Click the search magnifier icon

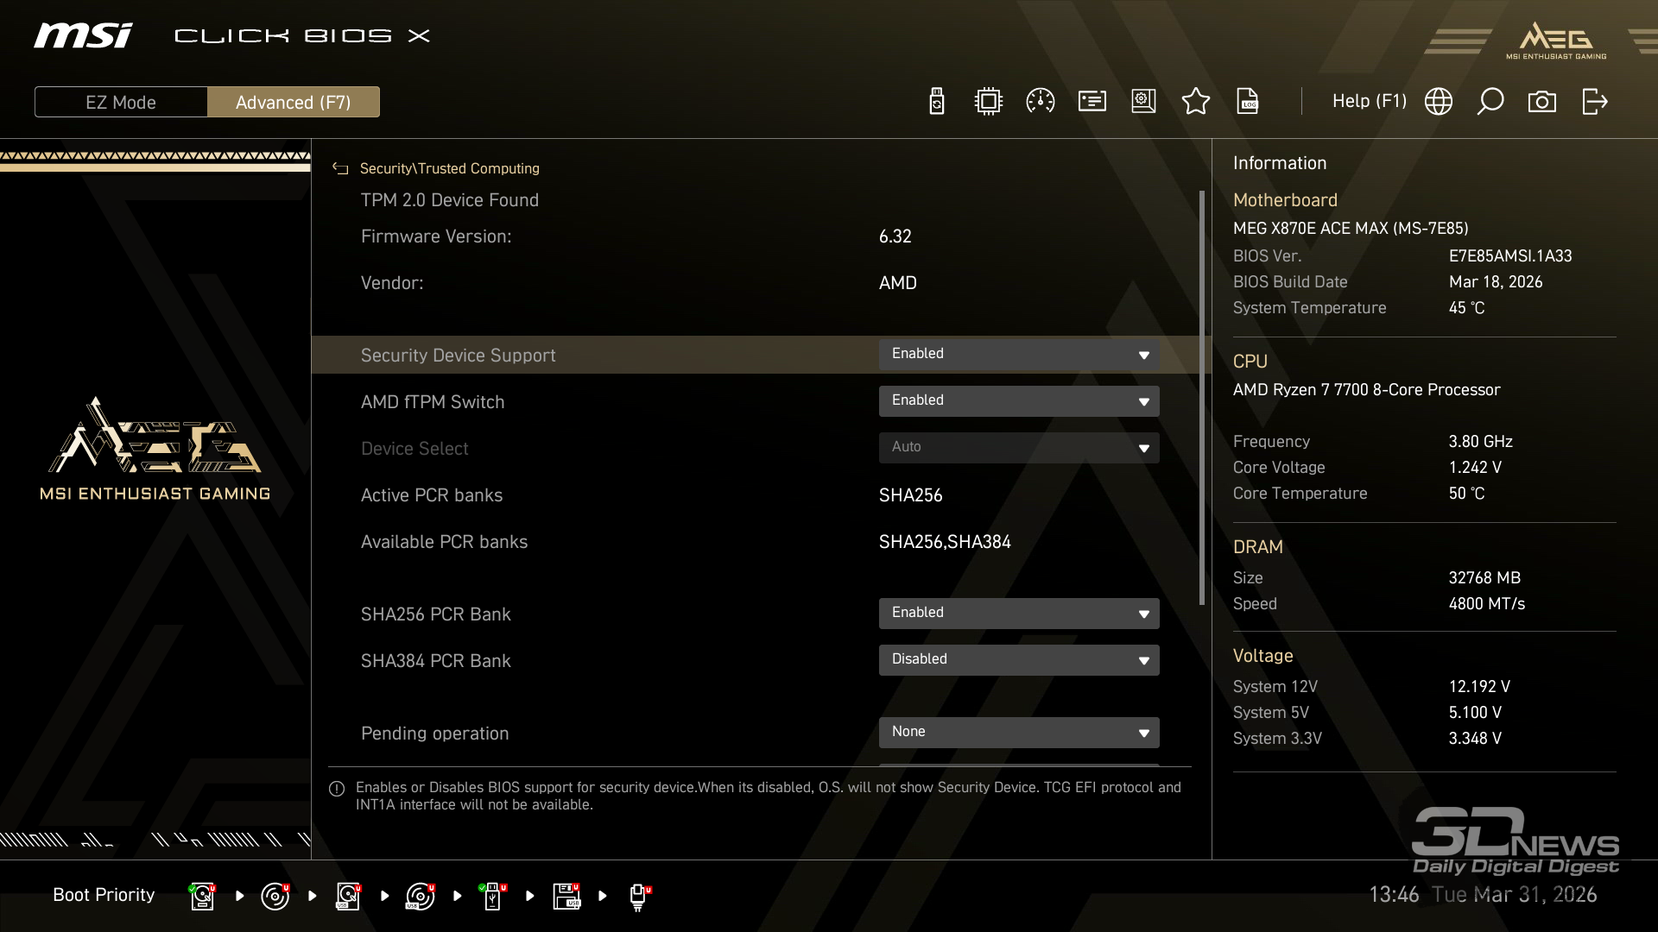tap(1490, 102)
